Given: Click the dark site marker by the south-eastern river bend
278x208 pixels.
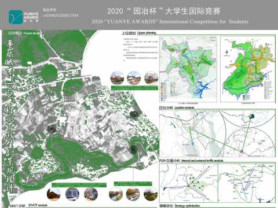Looking at the screenshot, I should pyautogui.click(x=134, y=150).
